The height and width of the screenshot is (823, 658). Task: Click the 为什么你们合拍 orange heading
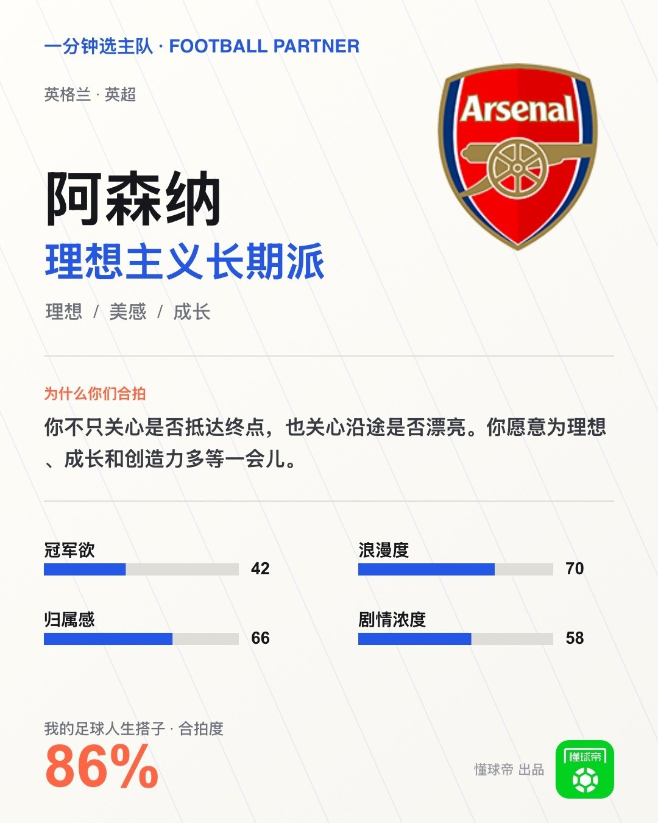click(x=95, y=393)
